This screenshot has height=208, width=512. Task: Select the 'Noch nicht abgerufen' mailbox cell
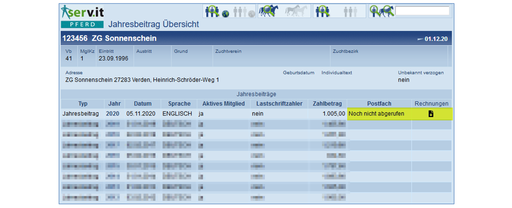tap(379, 114)
